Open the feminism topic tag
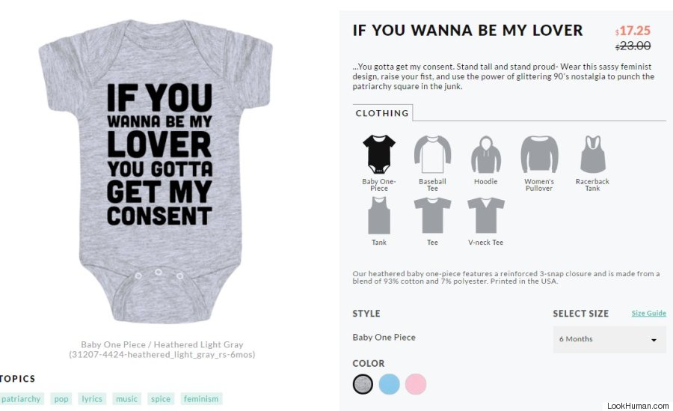This screenshot has height=411, width=673. coord(201,399)
